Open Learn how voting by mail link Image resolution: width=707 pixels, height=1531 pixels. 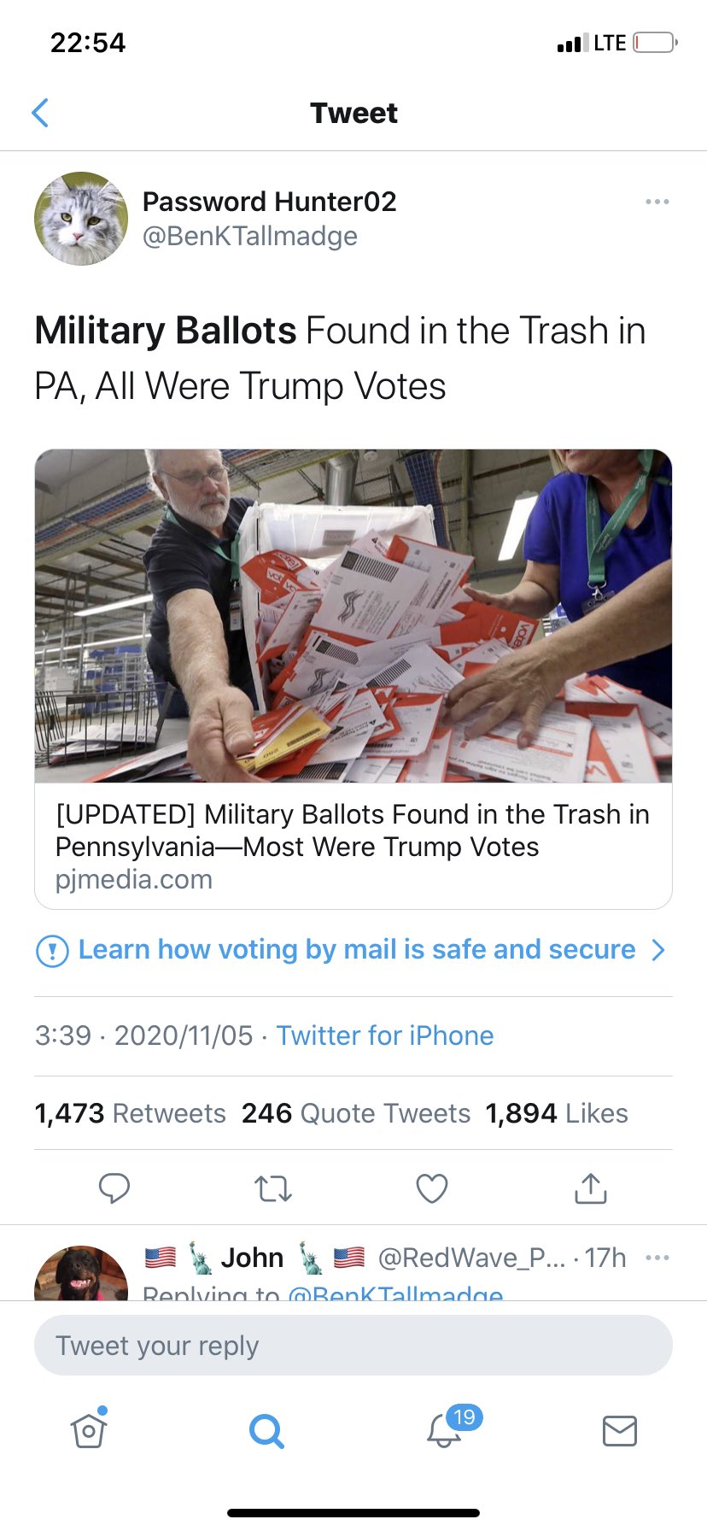(x=357, y=949)
